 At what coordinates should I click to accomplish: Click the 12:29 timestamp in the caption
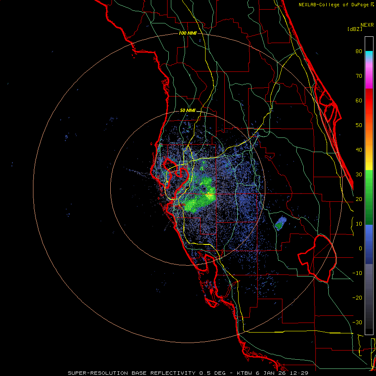(x=300, y=373)
